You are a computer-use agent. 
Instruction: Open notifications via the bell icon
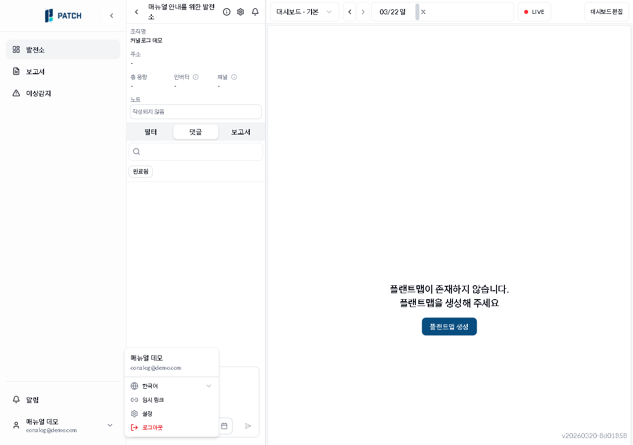255,11
